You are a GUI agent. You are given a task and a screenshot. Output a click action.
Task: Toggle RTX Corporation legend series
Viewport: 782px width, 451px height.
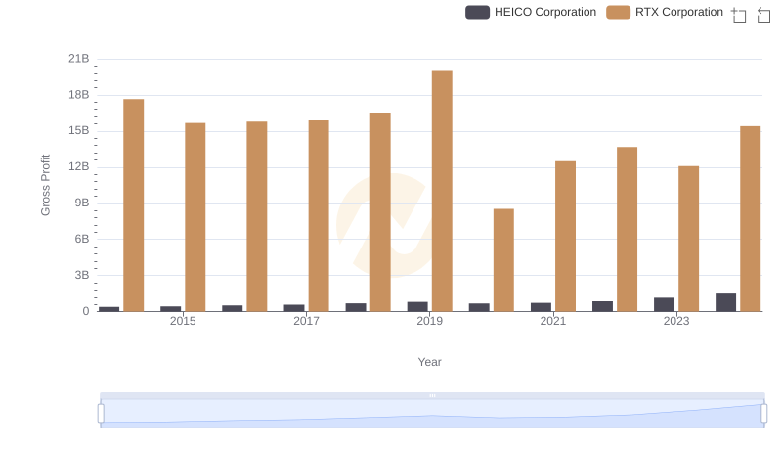pyautogui.click(x=665, y=12)
